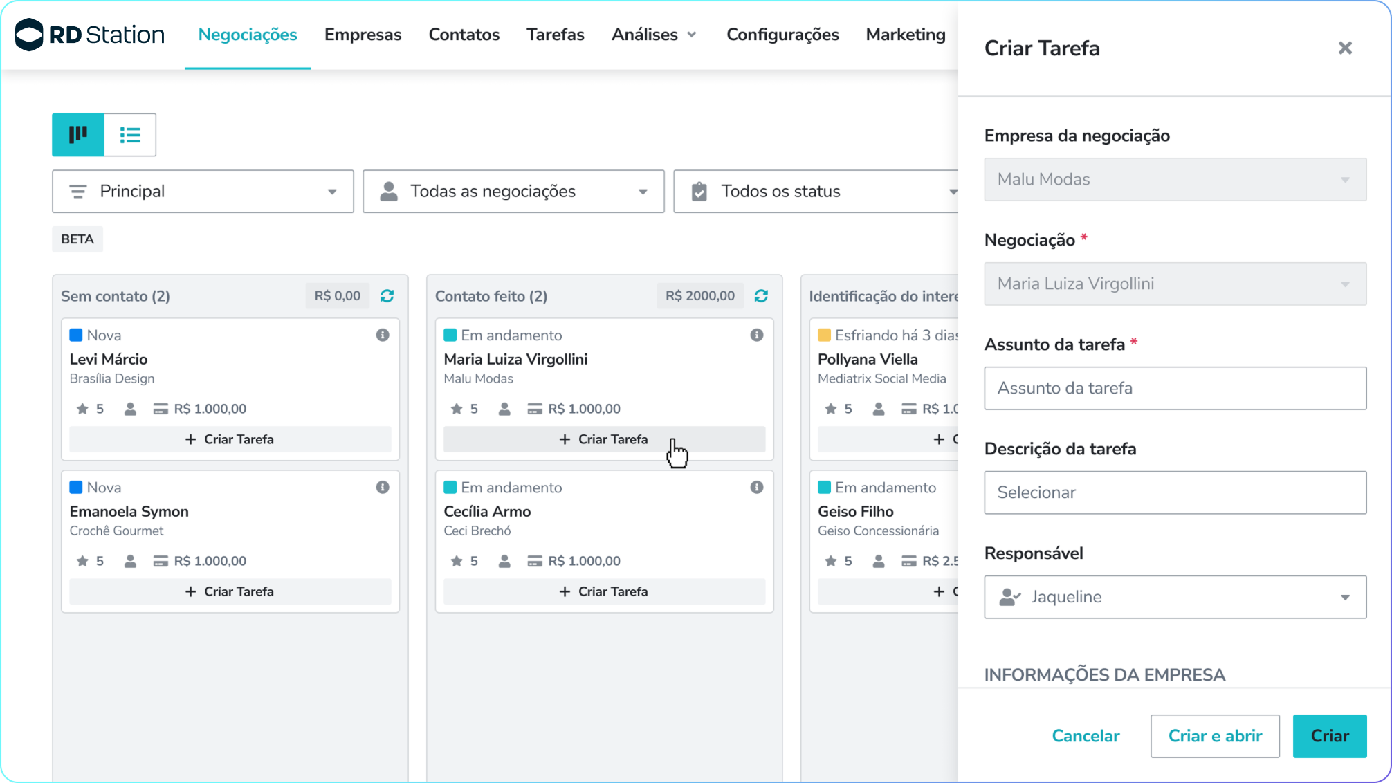Open the Tarefas menu item
The image size is (1392, 783).
[x=555, y=34]
